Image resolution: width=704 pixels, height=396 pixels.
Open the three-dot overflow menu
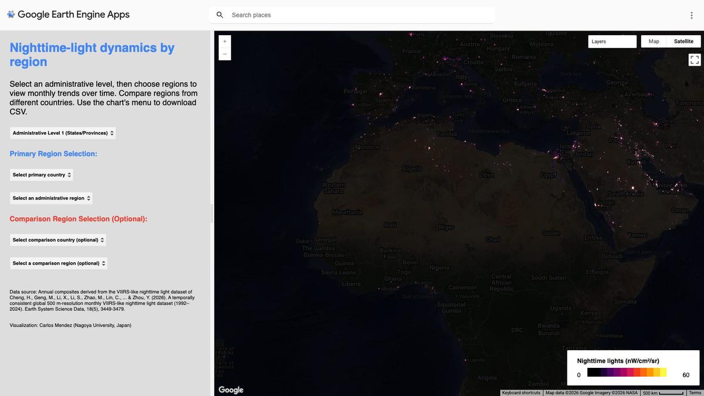pyautogui.click(x=692, y=15)
